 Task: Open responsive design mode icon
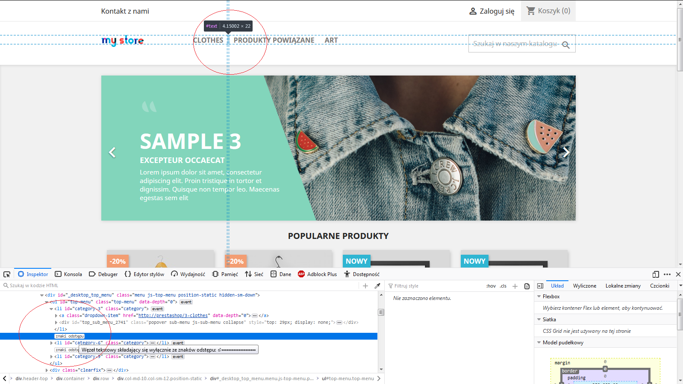point(656,274)
